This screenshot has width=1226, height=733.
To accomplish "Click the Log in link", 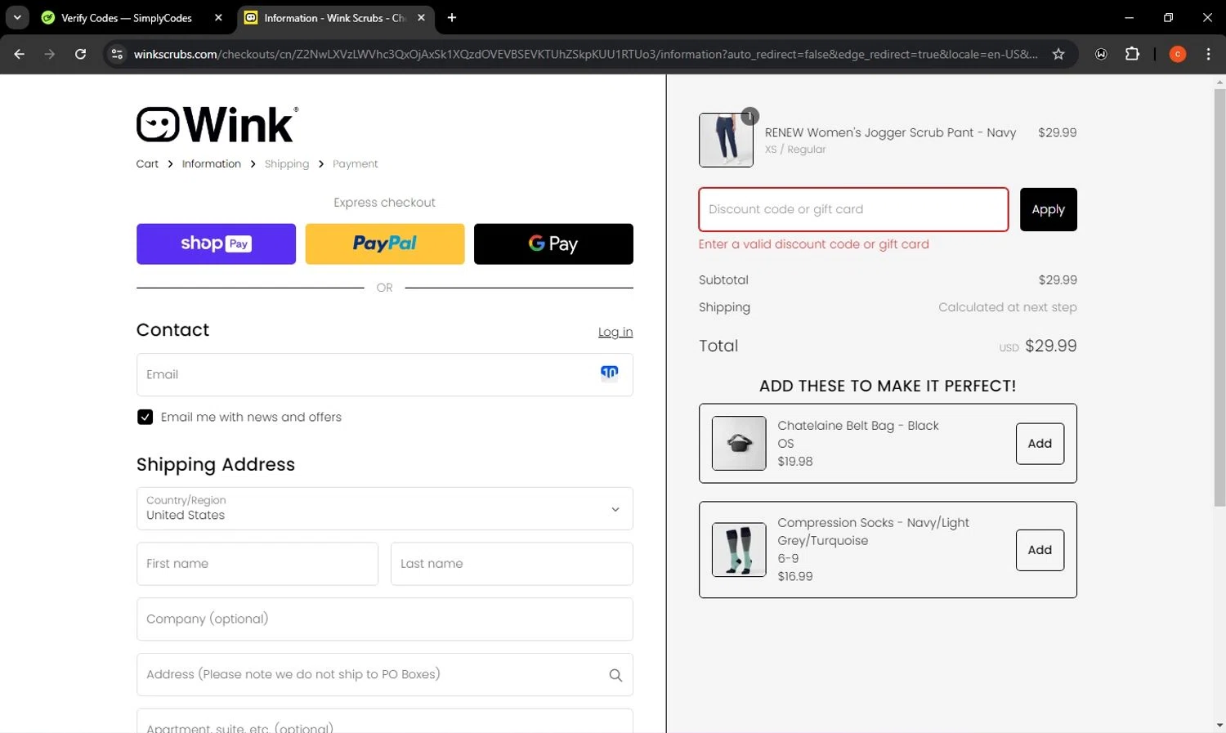I will tap(615, 332).
